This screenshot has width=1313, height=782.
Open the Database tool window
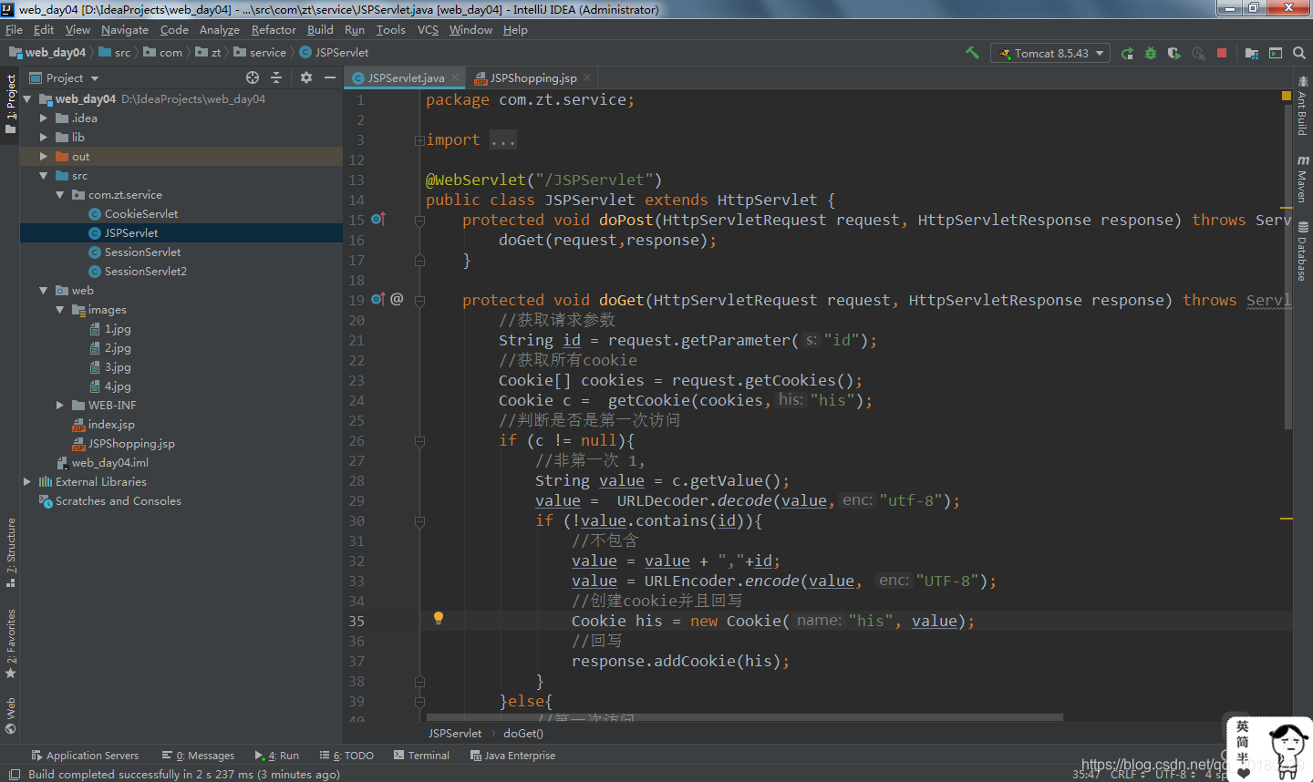pos(1302,252)
